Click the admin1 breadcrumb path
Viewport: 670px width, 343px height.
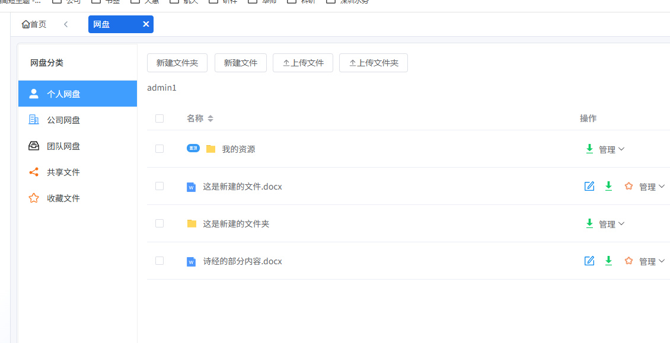pyautogui.click(x=162, y=88)
